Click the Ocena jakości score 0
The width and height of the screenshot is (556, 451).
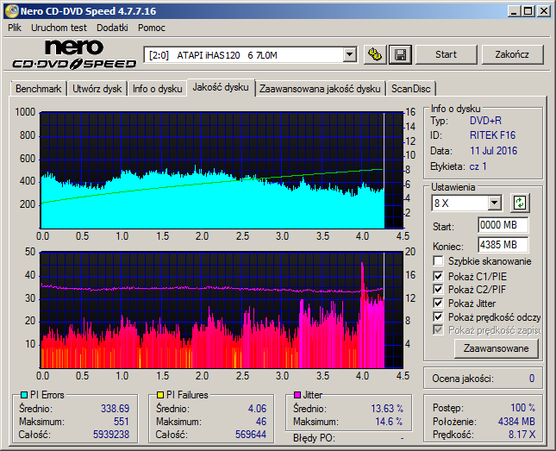(532, 379)
